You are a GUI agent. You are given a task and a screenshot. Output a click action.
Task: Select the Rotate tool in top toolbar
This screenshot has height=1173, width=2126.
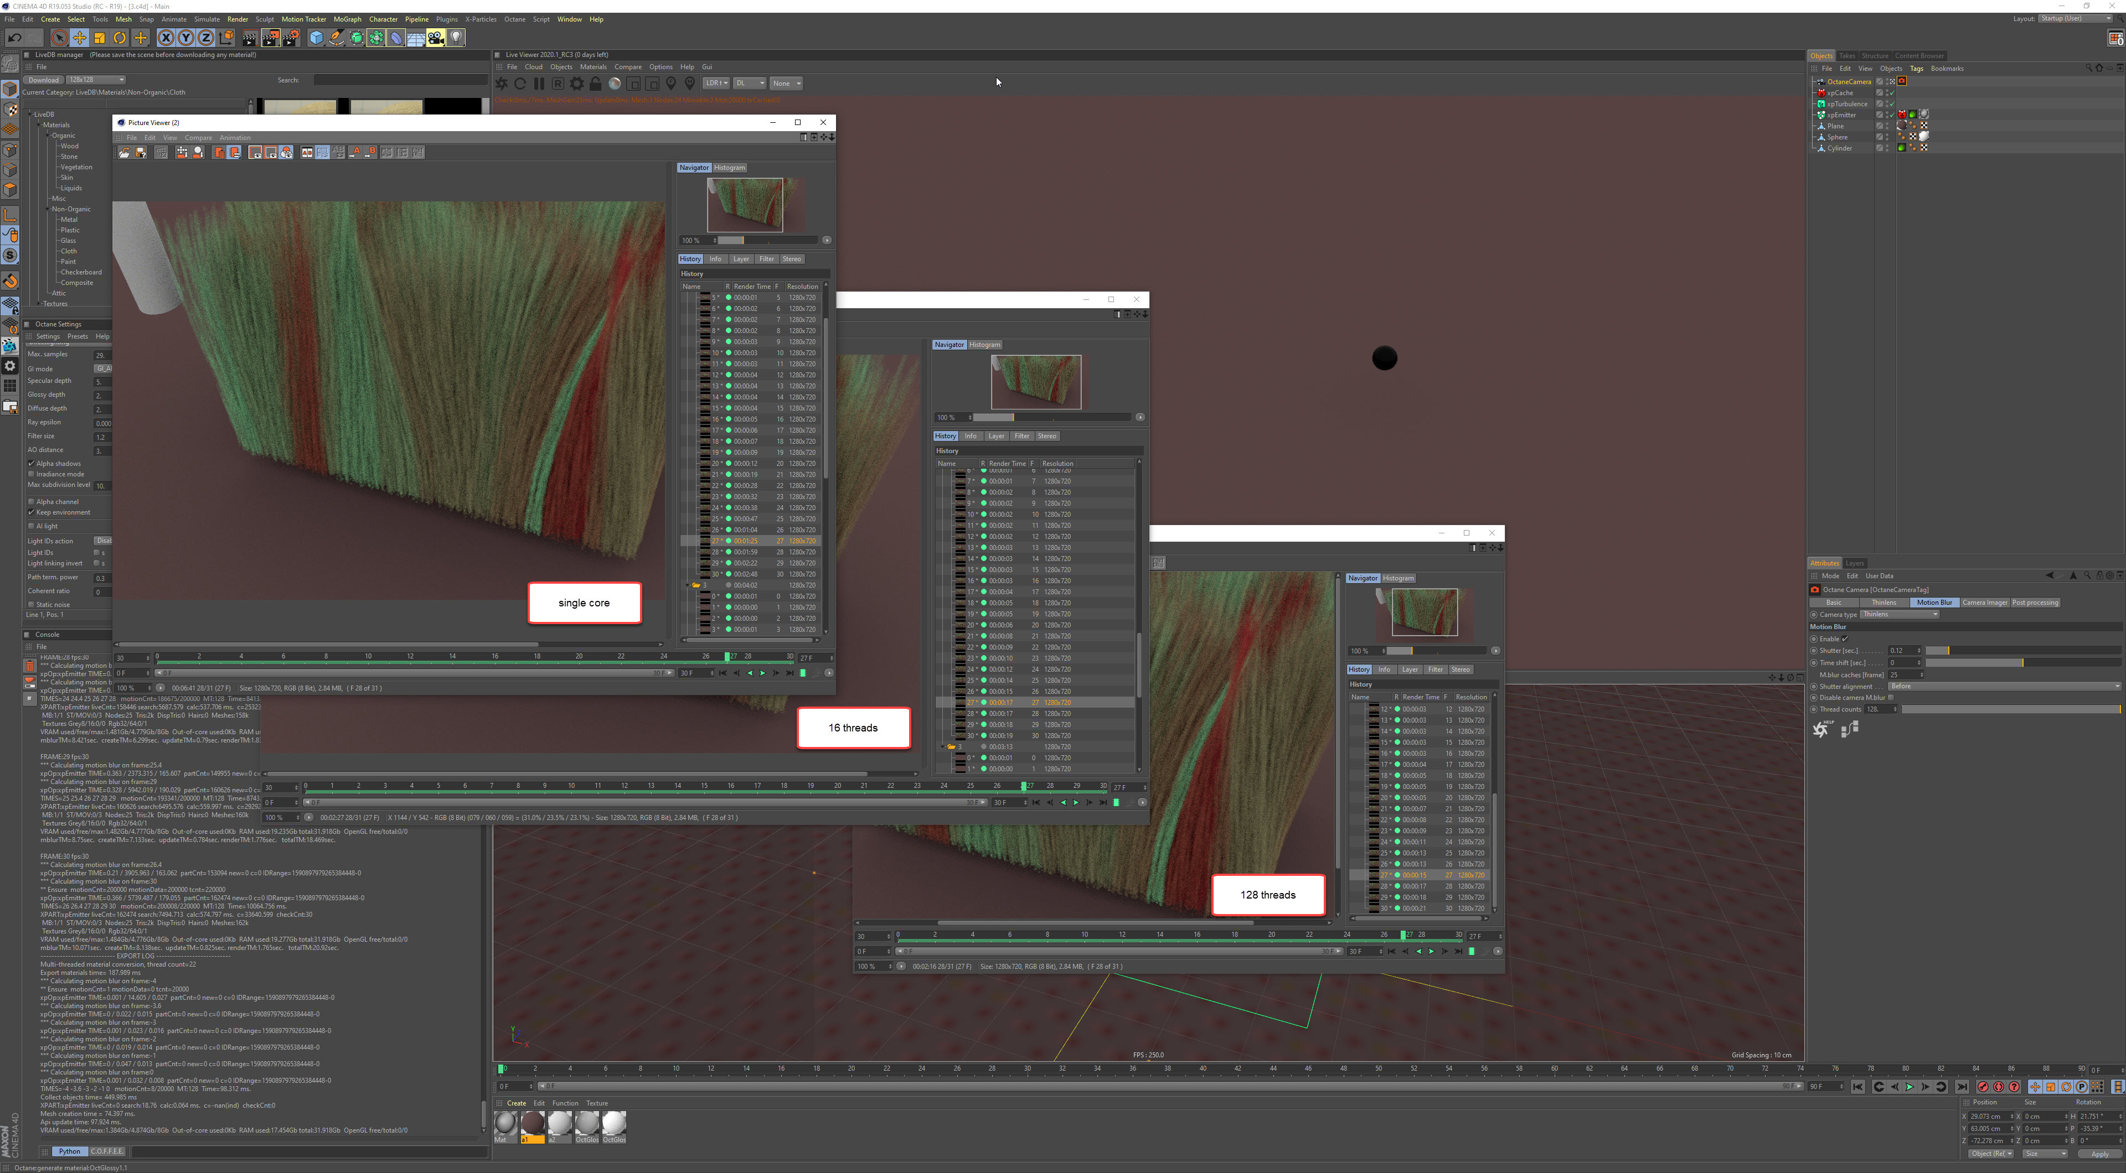coord(120,38)
